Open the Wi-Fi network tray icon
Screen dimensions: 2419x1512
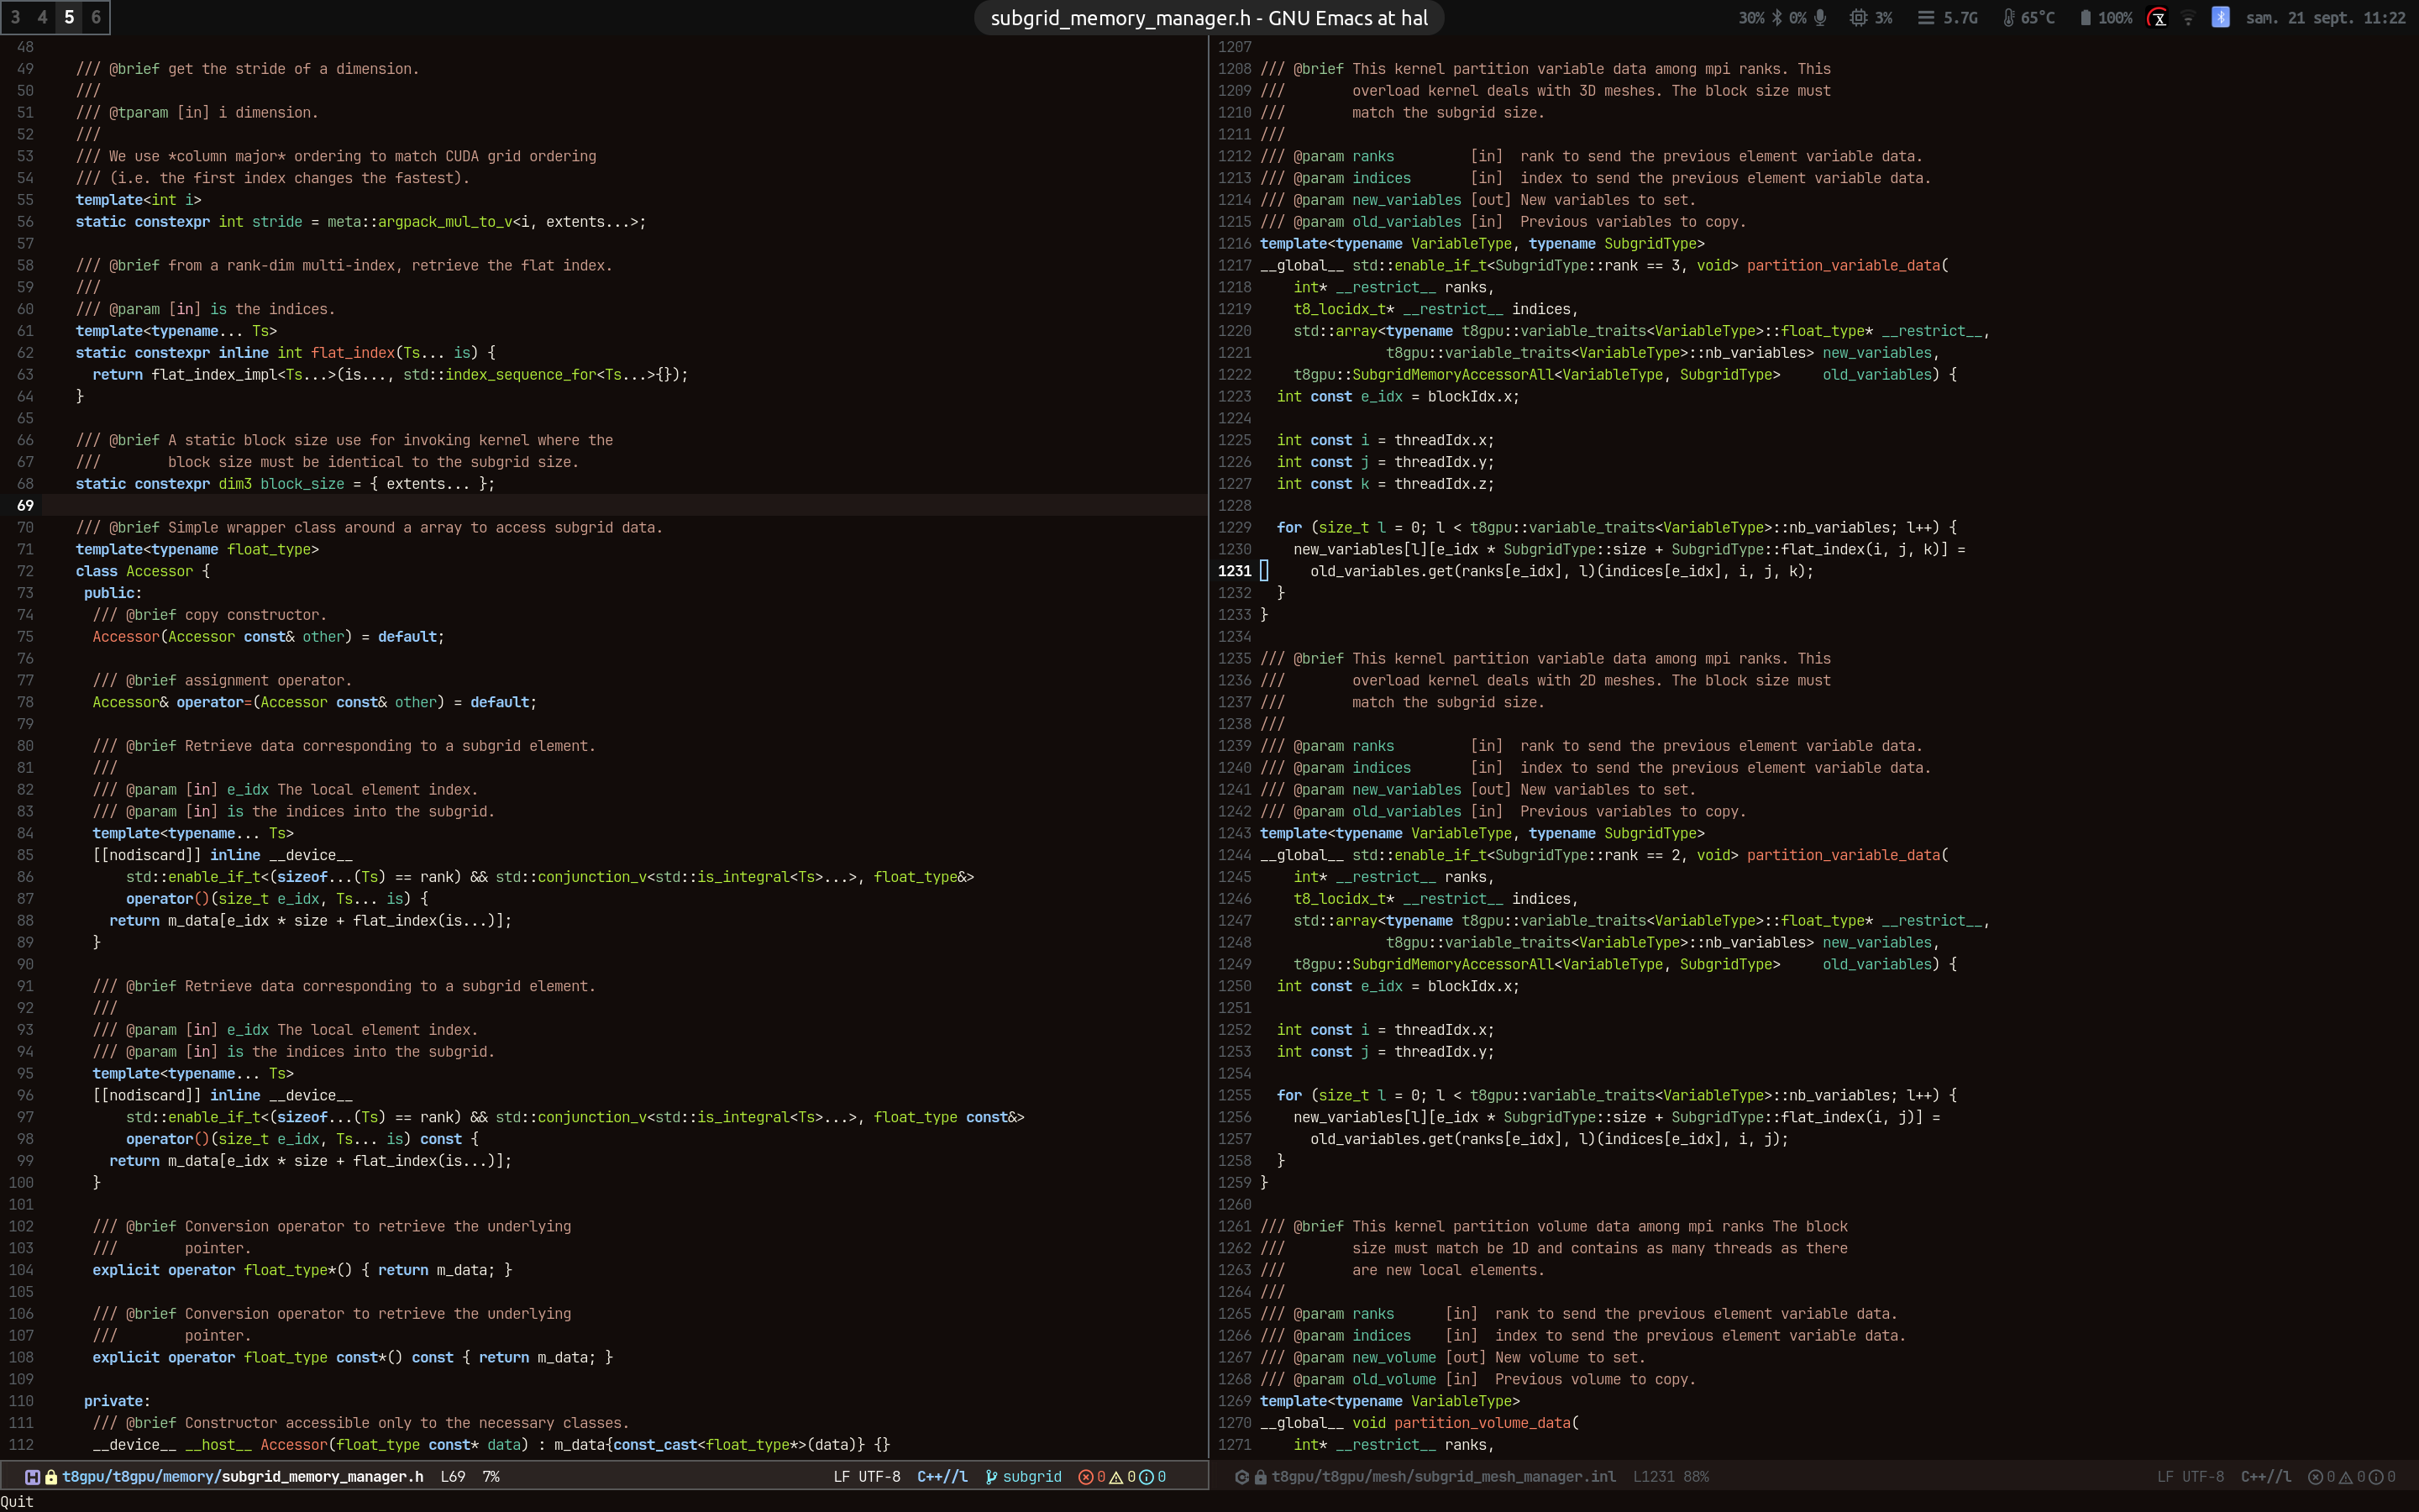pos(2188,18)
